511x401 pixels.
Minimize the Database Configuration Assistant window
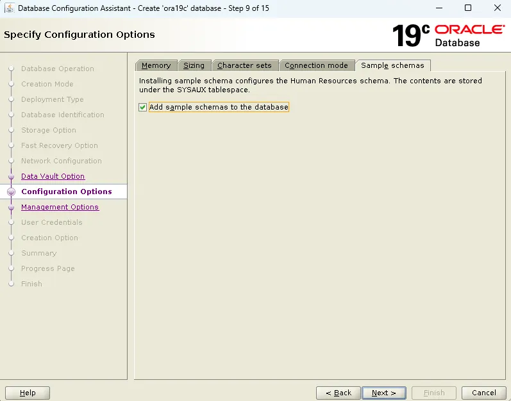pyautogui.click(x=439, y=8)
